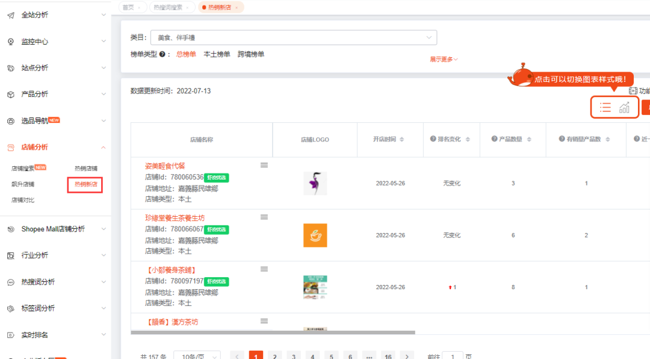
Task: Expand the 监控中心 menu chevron
Action: coord(104,42)
